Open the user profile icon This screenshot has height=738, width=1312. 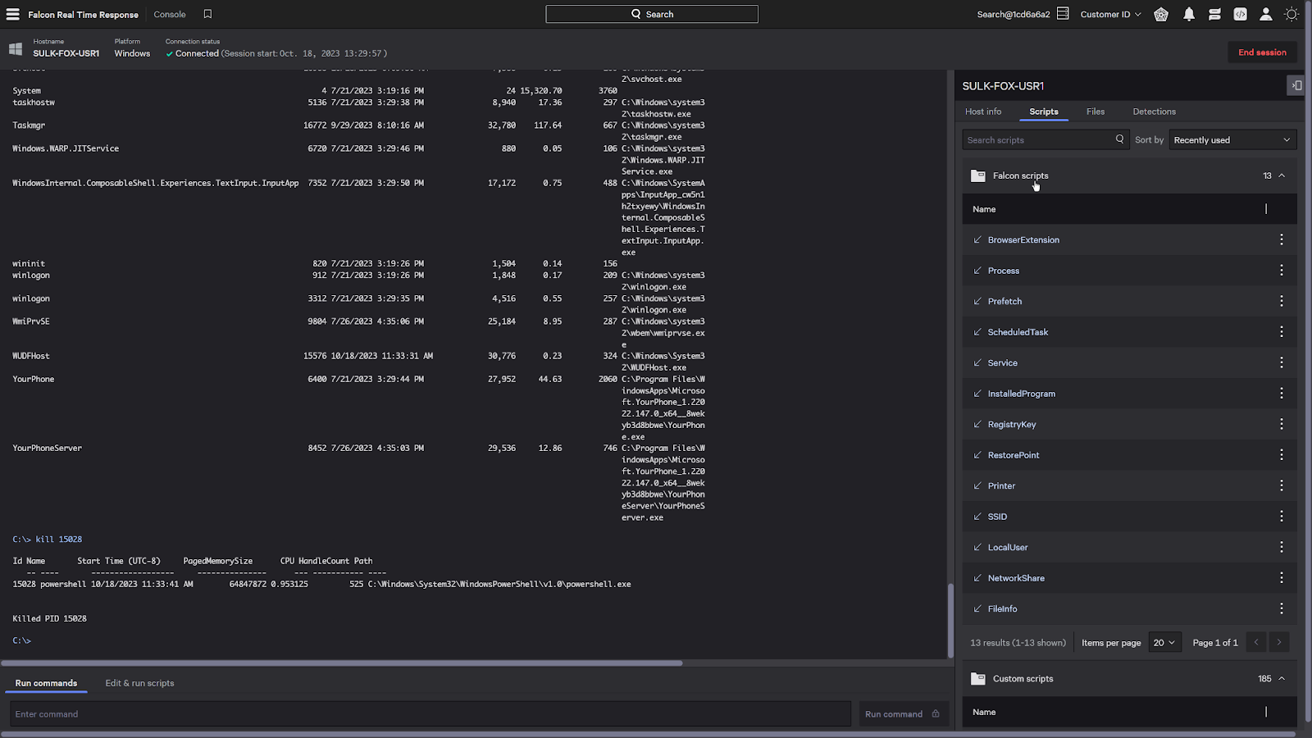[1266, 14]
